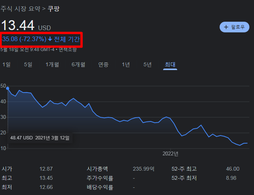Select the 1일 range tab
The height and width of the screenshot is (195, 254).
[x=6, y=64]
